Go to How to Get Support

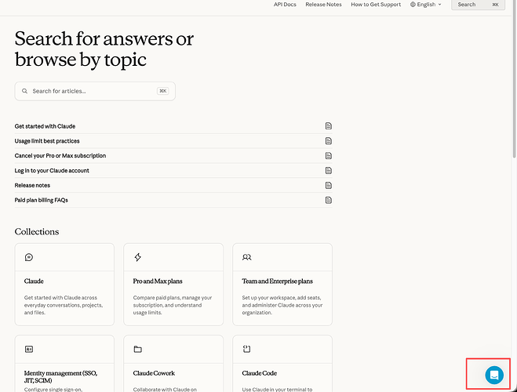coord(376,5)
